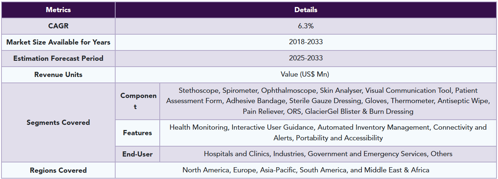The width and height of the screenshot is (498, 179).
Task: Select the End-User sub-segment cell
Action: coord(138,154)
